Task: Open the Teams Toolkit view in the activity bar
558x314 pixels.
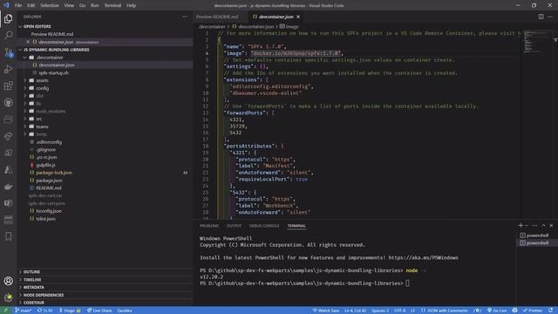Action: click(x=8, y=203)
